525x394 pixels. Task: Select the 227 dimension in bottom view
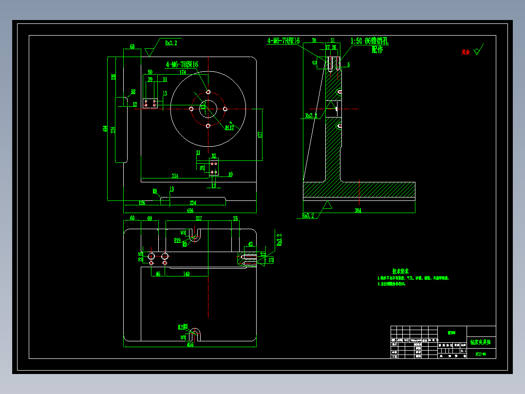[199, 218]
